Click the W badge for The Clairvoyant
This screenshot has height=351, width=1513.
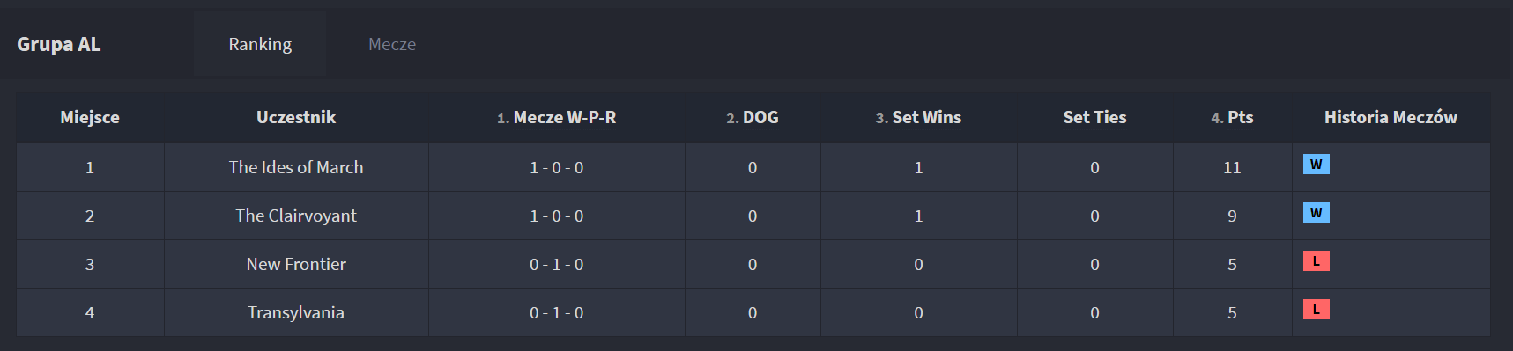1316,212
